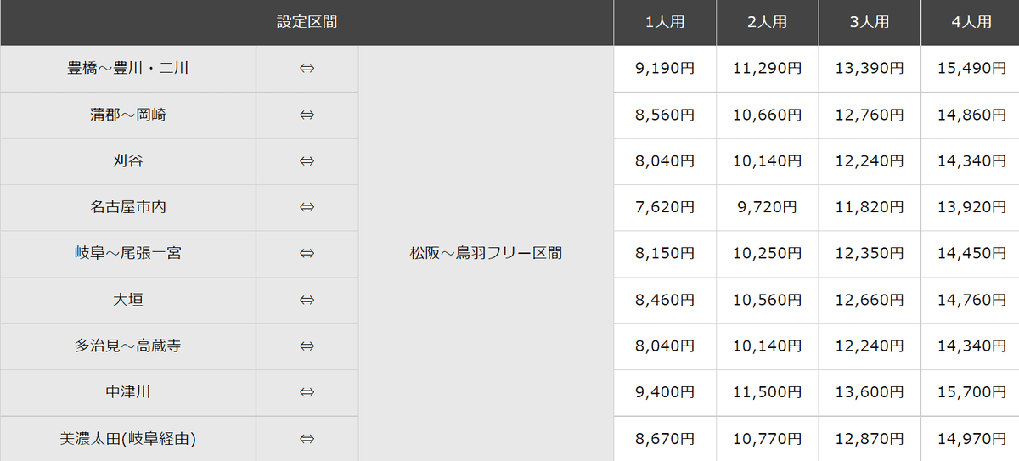Select the ⇔ arrow in the 刈谷 row
The height and width of the screenshot is (461, 1019).
(307, 160)
